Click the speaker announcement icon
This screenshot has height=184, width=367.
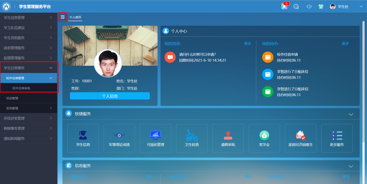point(309,7)
